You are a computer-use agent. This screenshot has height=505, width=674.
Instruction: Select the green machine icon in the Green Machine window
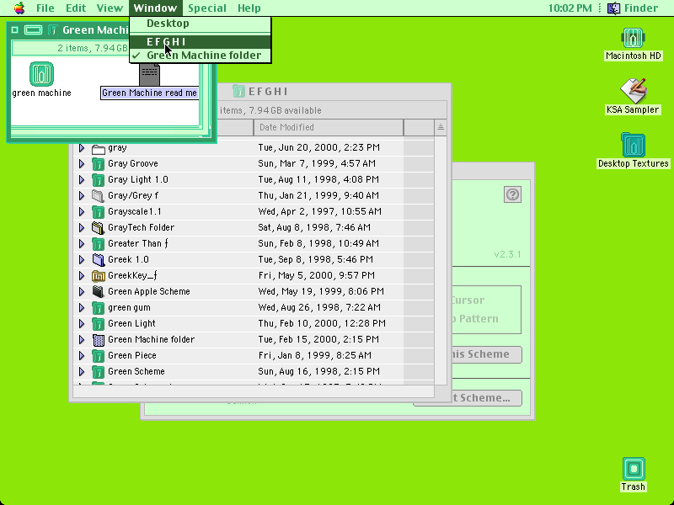41,74
